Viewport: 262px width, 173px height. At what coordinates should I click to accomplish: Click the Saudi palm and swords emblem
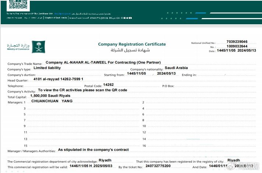tap(38, 47)
